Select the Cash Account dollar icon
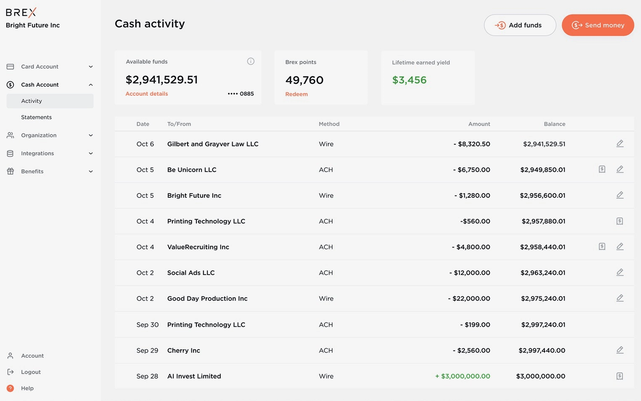 [10, 84]
